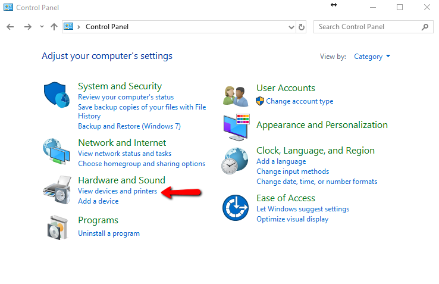Open Appearance and Personalization category
The image size is (439, 284).
tap(322, 125)
